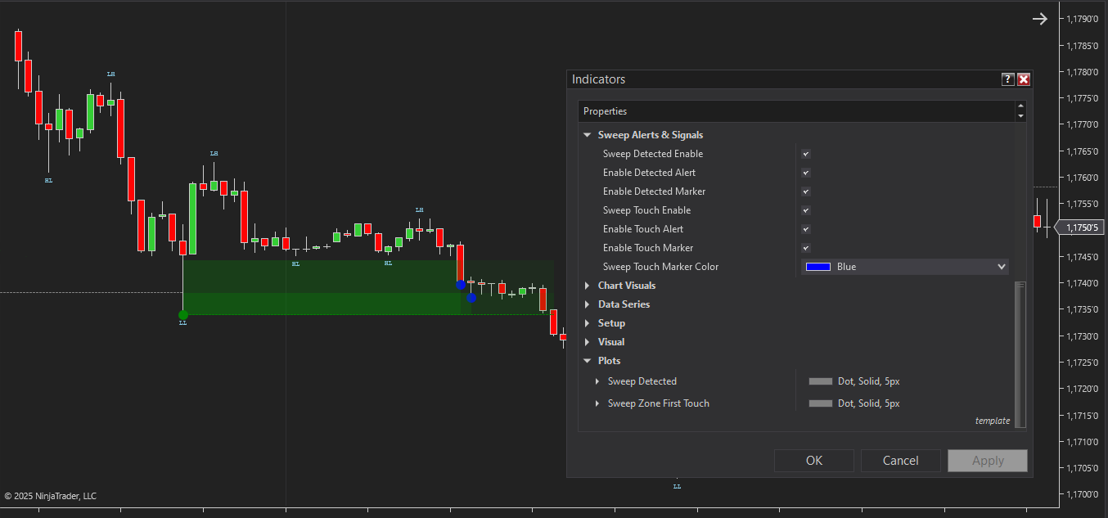The image size is (1108, 518).
Task: Click the lower blue sweep touch dot
Action: point(471,298)
